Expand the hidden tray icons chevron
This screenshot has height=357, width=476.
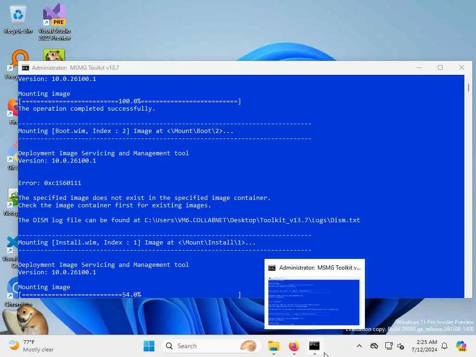359,346
